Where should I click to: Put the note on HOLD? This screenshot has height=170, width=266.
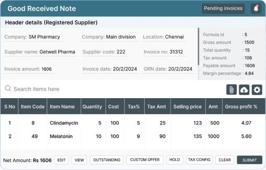coord(174,160)
